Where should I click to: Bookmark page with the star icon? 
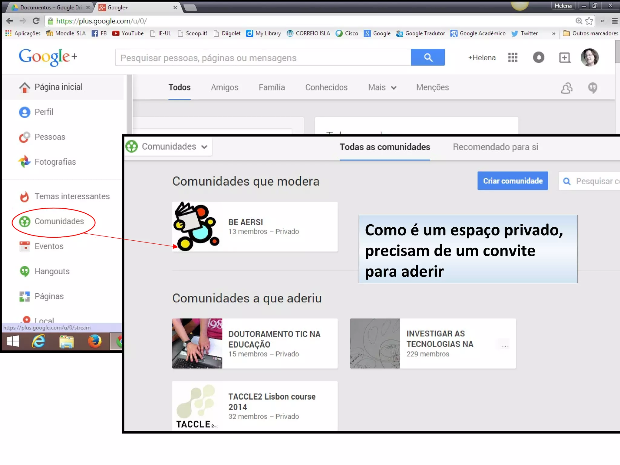click(x=589, y=21)
